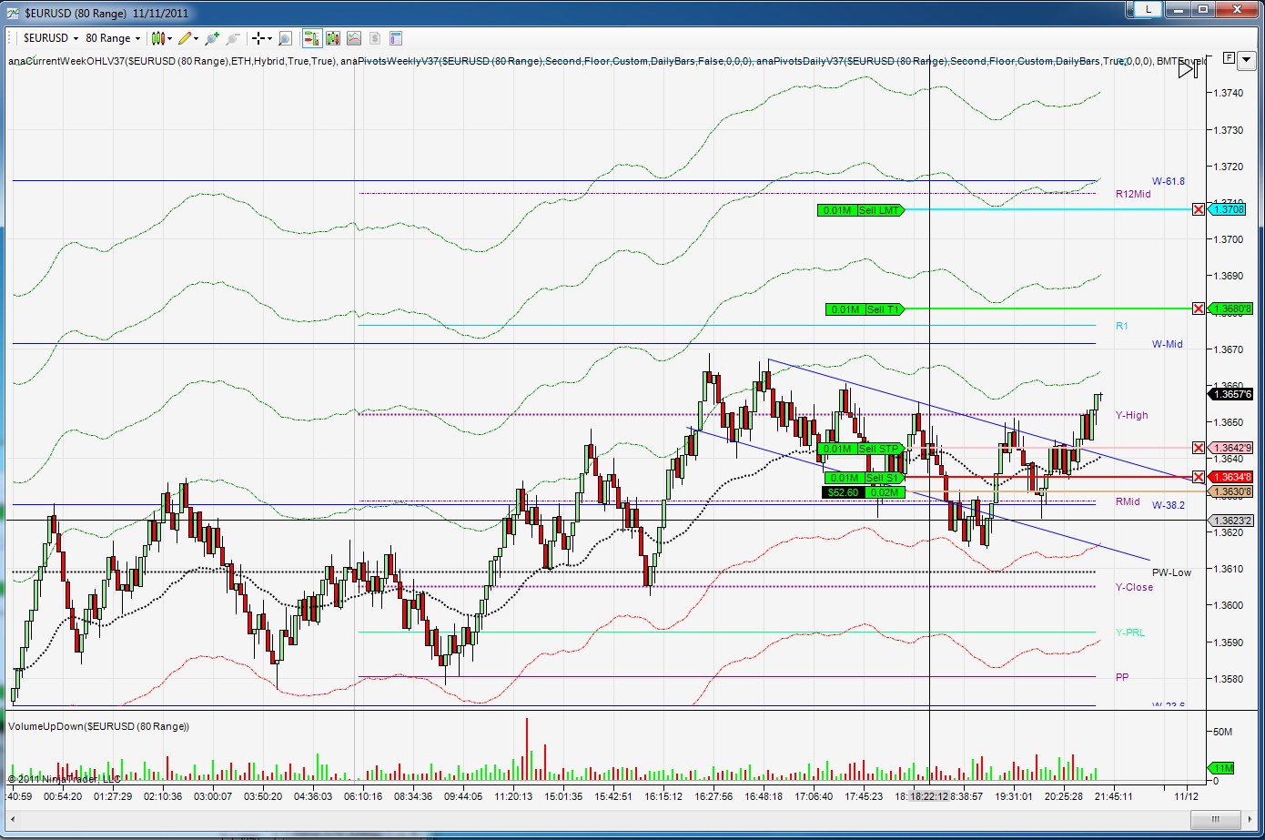Cancel the Sell S1 order at 1.3634'8
The width and height of the screenshot is (1265, 840).
[x=1199, y=477]
